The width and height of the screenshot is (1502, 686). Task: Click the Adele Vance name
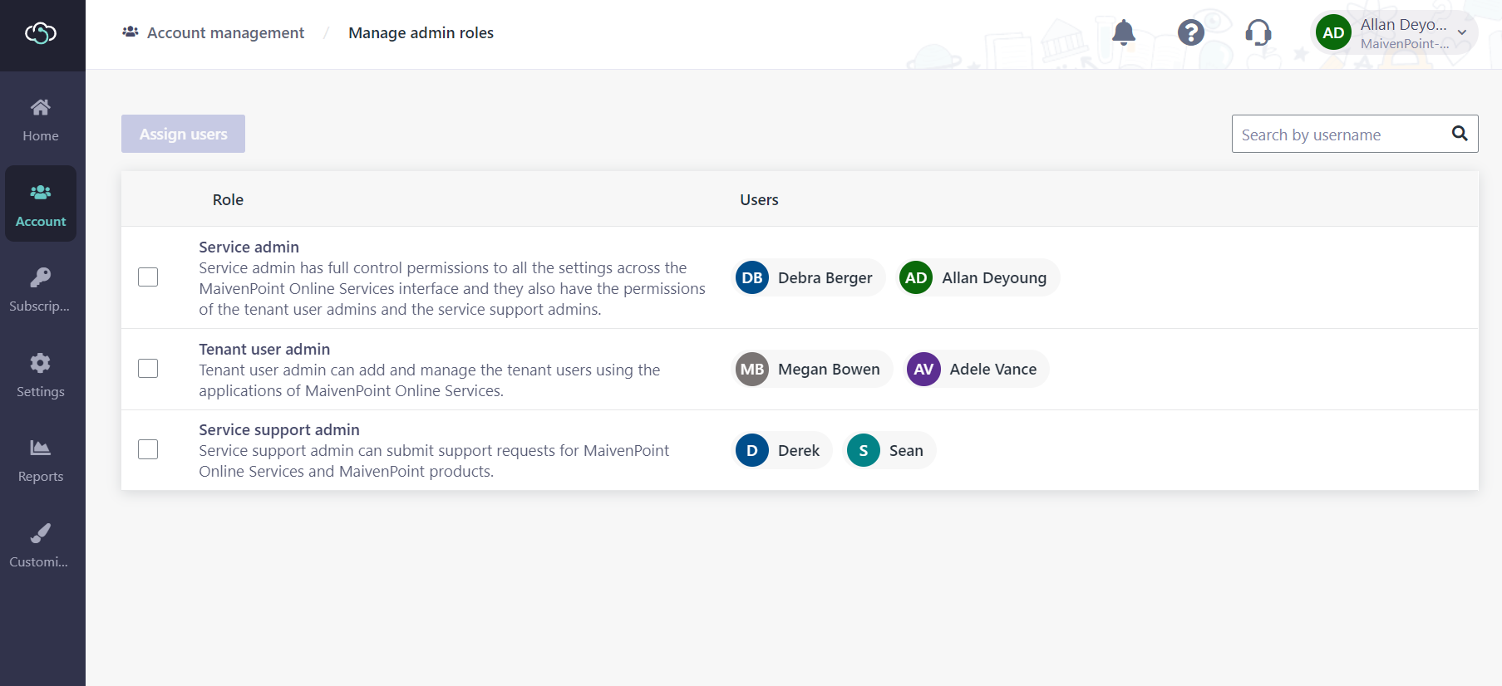pos(993,369)
